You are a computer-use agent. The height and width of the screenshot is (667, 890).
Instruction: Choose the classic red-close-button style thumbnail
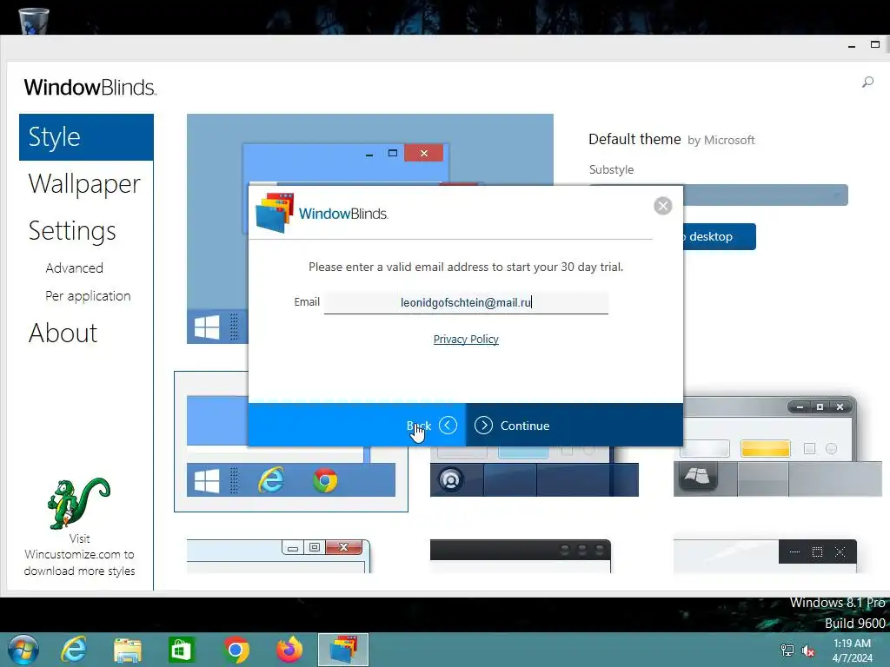279,556
